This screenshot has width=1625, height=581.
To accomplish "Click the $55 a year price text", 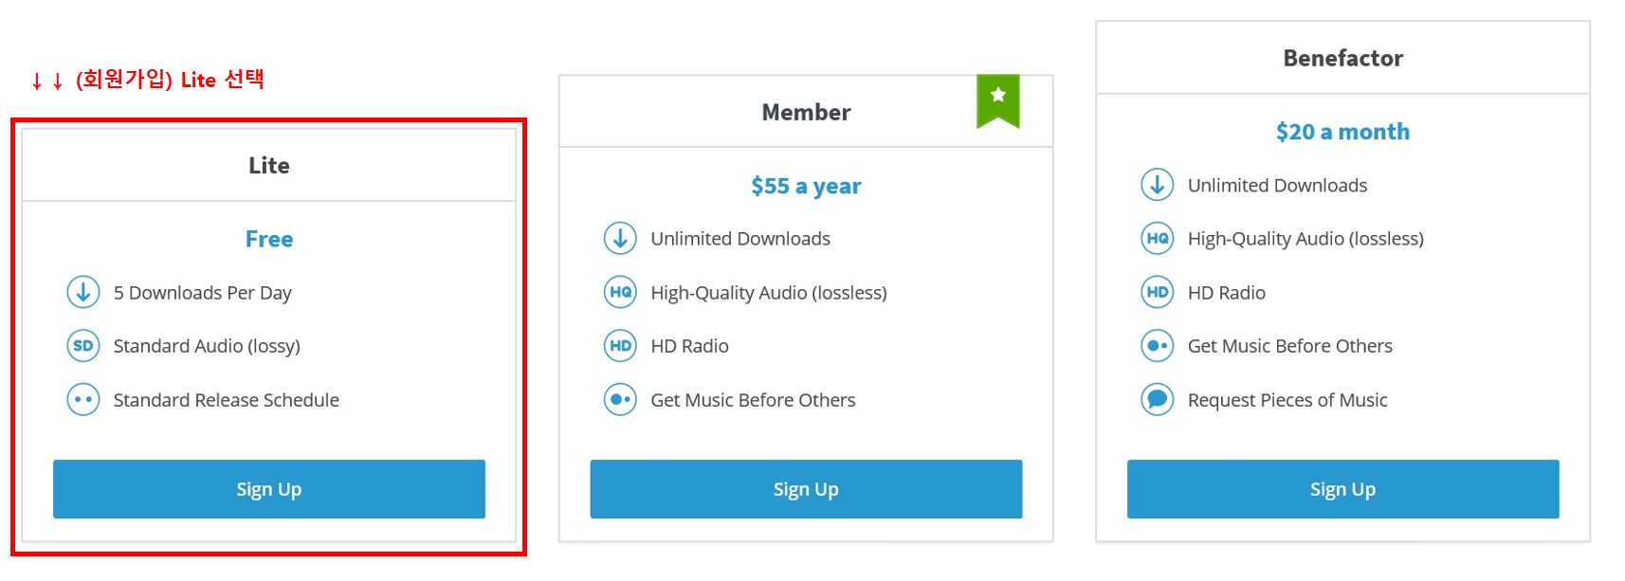I will [x=806, y=186].
